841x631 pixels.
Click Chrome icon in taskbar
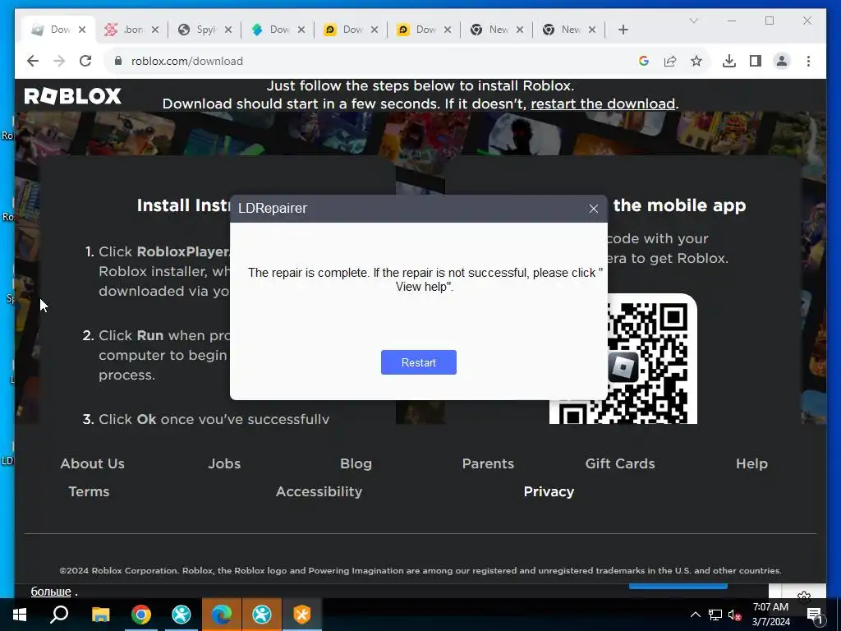[141, 615]
